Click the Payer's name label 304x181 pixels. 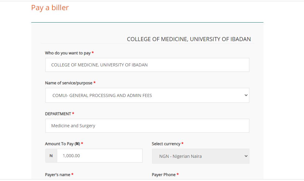[58, 175]
